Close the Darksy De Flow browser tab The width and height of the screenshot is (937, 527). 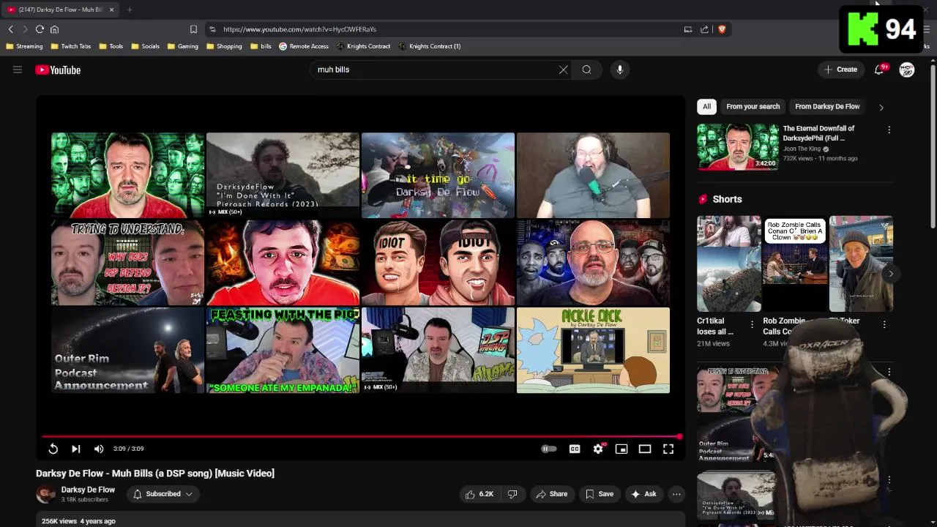click(111, 10)
